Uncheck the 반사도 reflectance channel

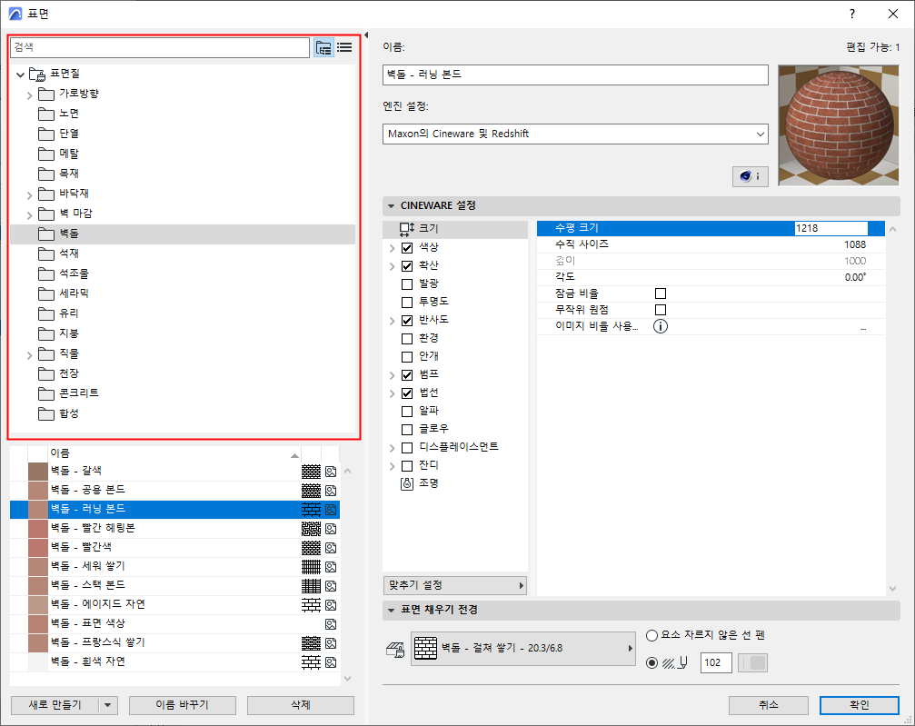[407, 321]
